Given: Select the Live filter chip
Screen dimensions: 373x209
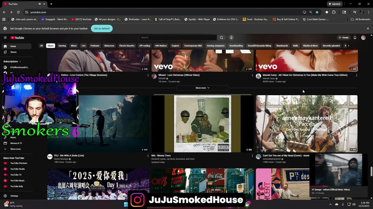Looking at the screenshot, I should click(84, 46).
